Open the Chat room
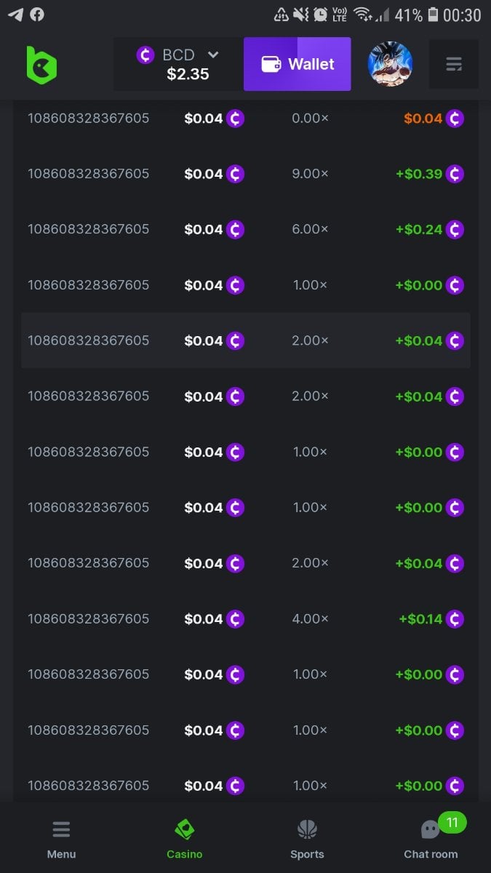 (431, 839)
